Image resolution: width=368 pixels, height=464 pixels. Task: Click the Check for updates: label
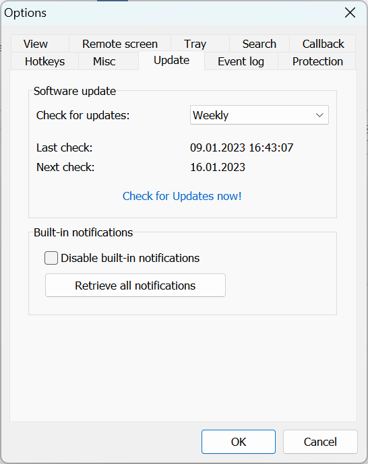83,115
